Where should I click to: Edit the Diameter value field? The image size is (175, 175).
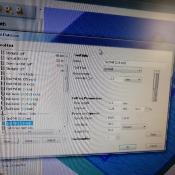[x=116, y=79]
